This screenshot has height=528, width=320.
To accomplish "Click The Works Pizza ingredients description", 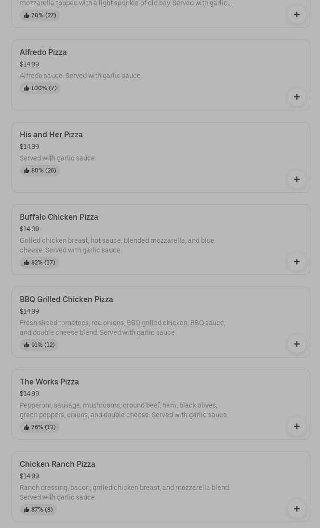I will click(x=124, y=410).
